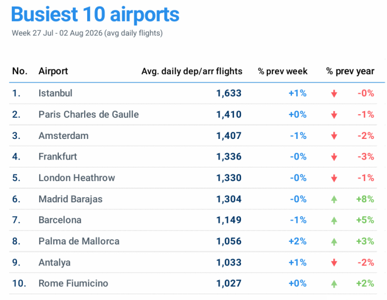The height and width of the screenshot is (300, 387).
Task: Select the '% prev week' column header
Action: click(x=283, y=71)
